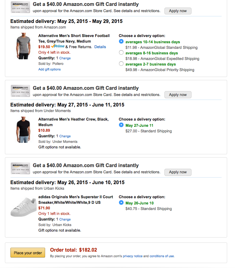Screen dimensions: 235x268
Task: Change quantity of the Heather Crew shirt
Action: [65, 136]
